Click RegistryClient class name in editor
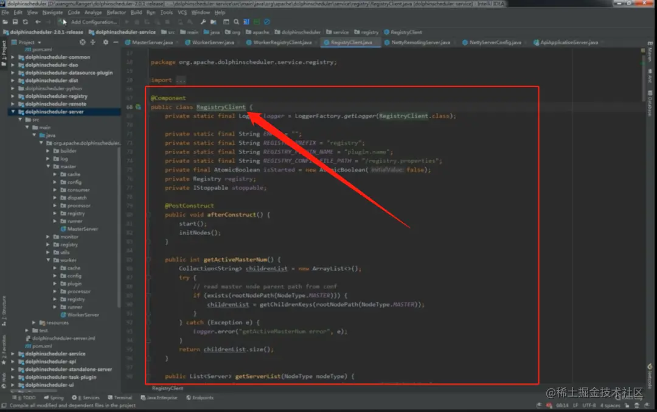 [221, 107]
